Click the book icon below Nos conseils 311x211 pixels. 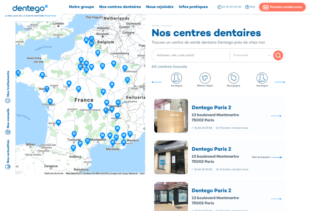8,132
